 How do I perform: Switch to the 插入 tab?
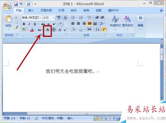click(x=31, y=10)
